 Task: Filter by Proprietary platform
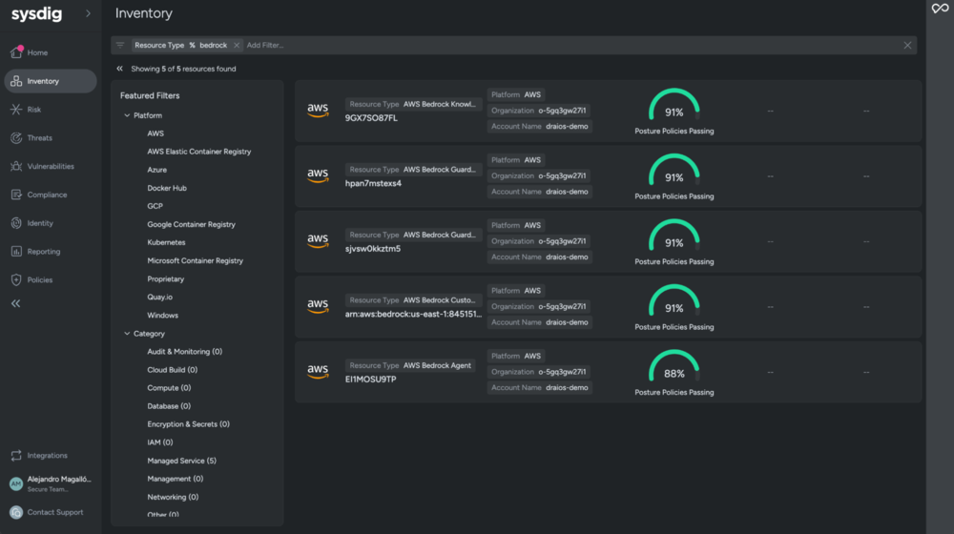(165, 278)
